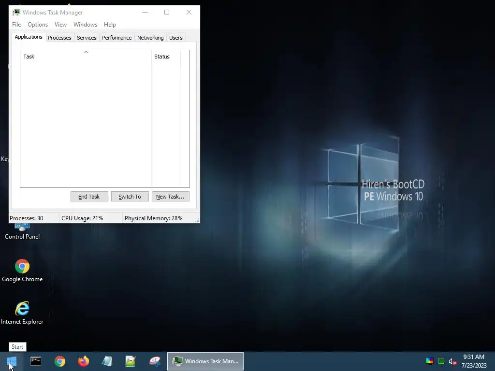This screenshot has width=495, height=371.
Task: Click the Windows Task Manager taskbar button
Action: click(205, 361)
